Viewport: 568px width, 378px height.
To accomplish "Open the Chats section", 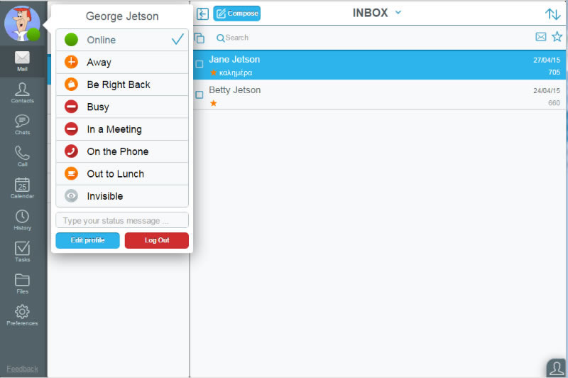I will [22, 124].
